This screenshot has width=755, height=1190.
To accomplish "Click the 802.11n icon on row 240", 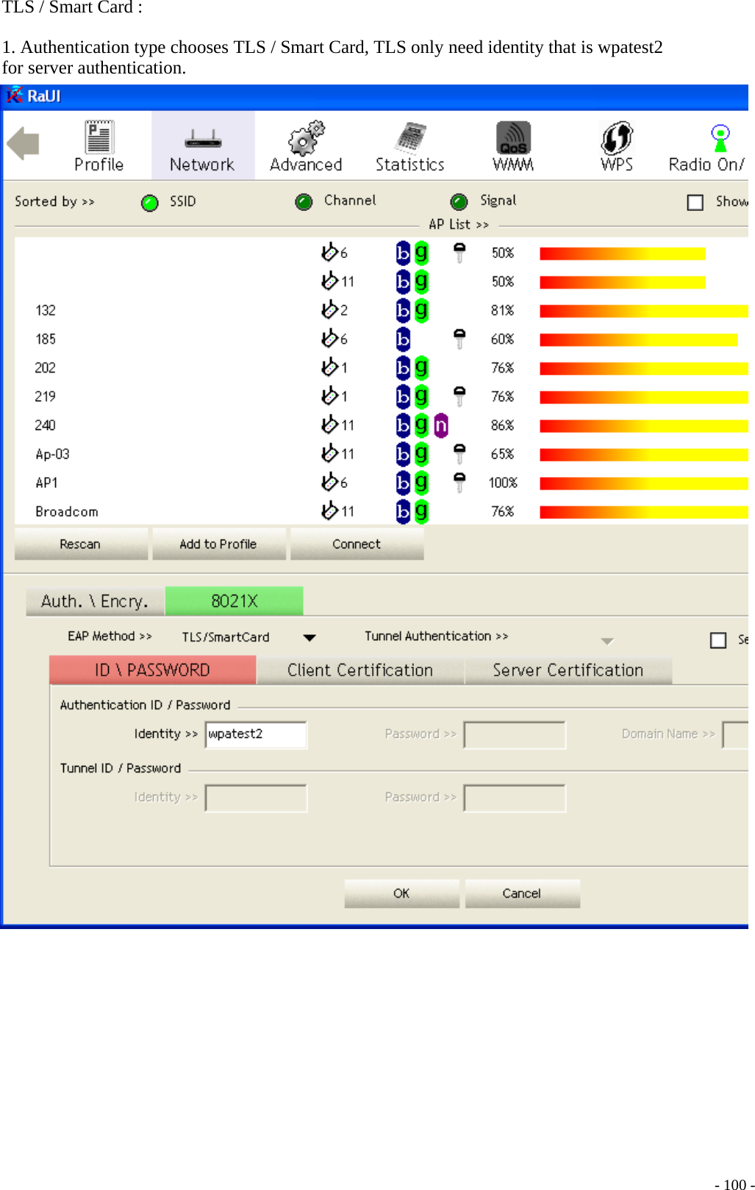I will pyautogui.click(x=441, y=425).
